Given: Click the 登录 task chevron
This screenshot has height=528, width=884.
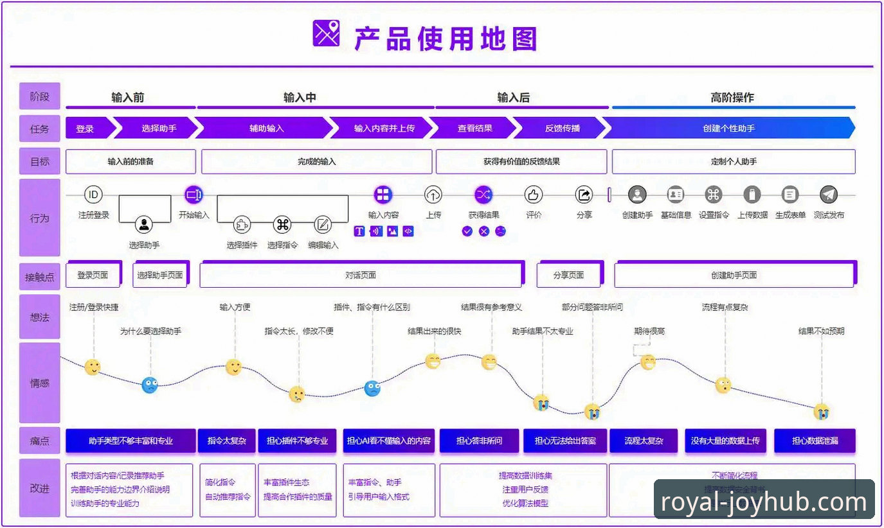Looking at the screenshot, I should (88, 128).
